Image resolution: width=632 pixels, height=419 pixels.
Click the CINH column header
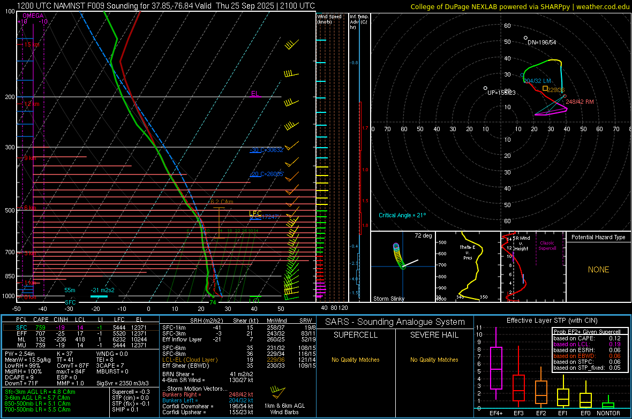coord(61,319)
